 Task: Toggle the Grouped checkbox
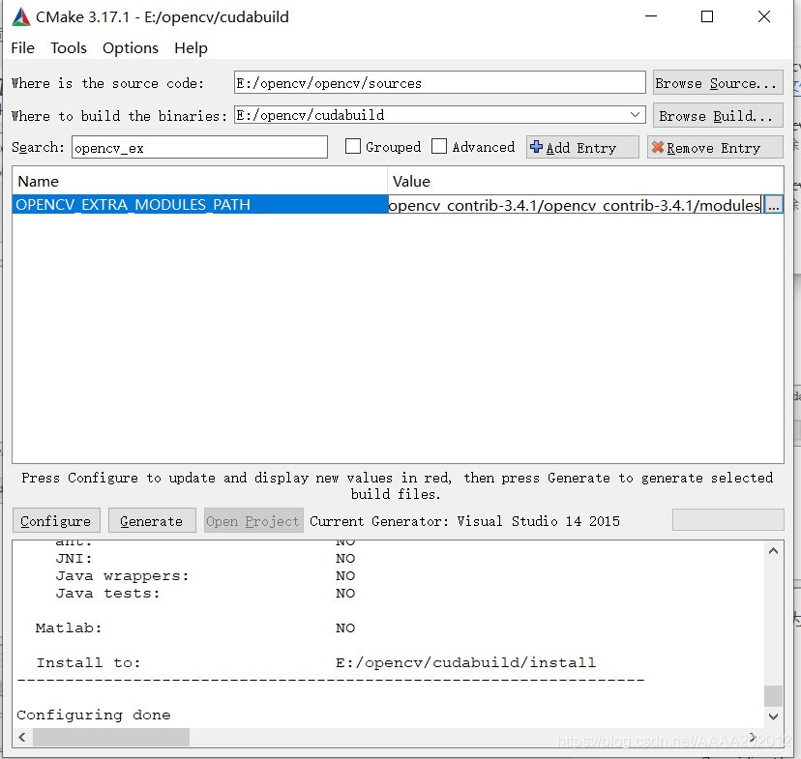pyautogui.click(x=353, y=147)
